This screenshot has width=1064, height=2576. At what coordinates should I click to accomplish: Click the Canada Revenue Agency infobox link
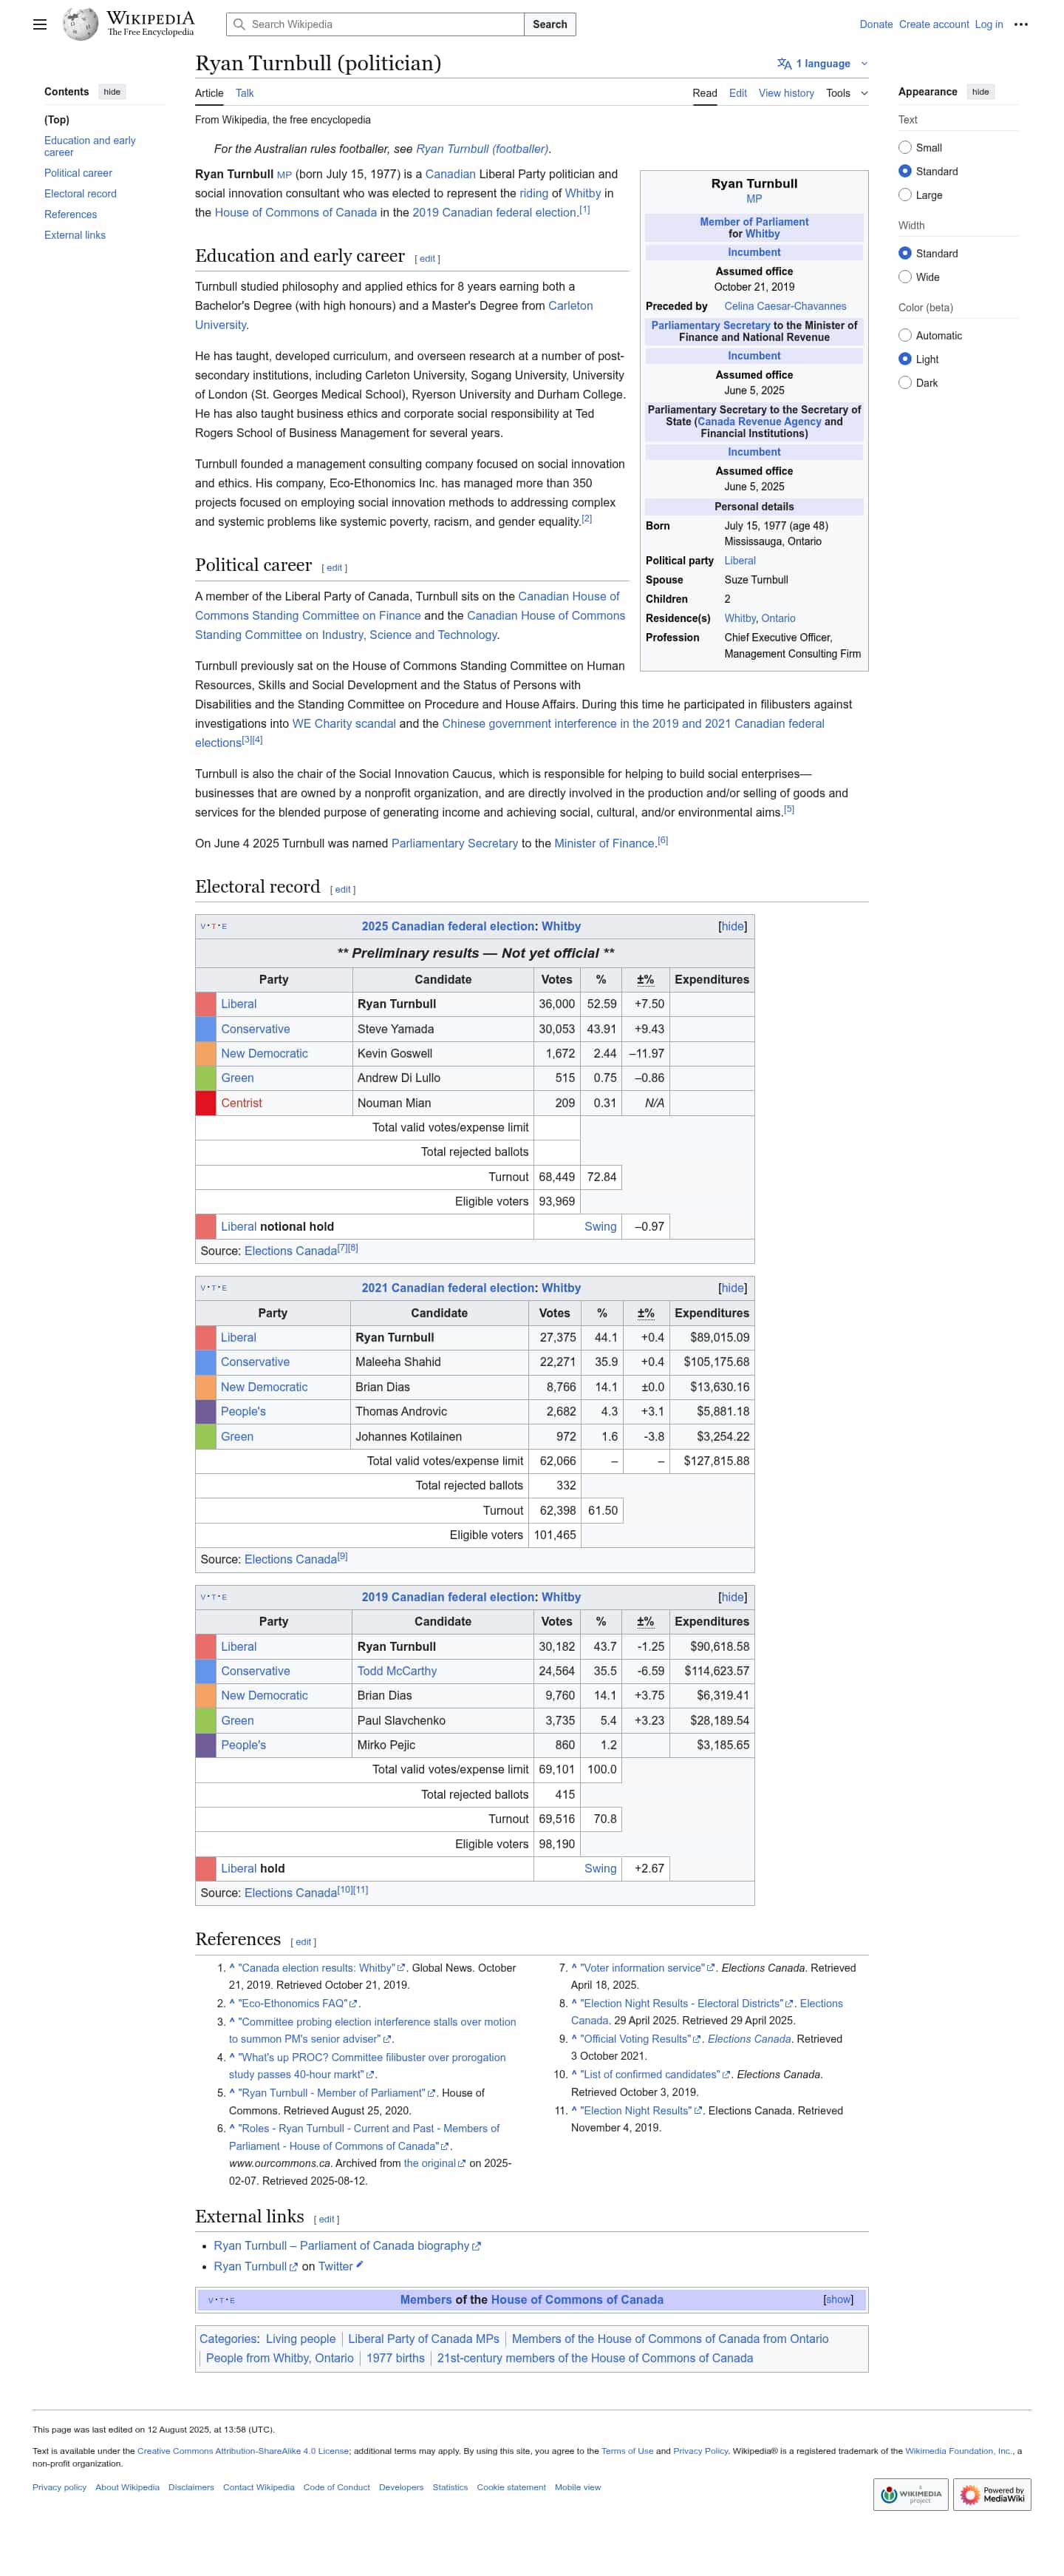(x=758, y=421)
